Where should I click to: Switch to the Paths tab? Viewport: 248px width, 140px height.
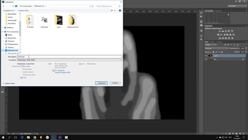coord(219,42)
